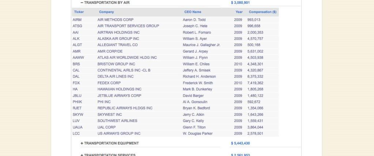
Task: Select ticker JBLU
Action: 77,96
